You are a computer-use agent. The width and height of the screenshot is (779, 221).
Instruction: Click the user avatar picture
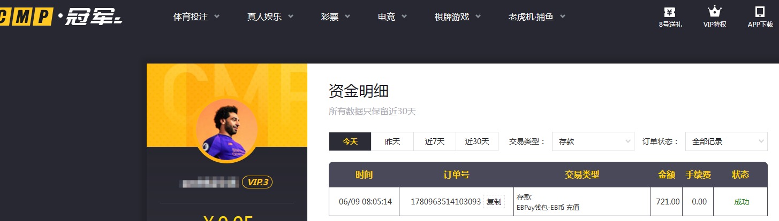tap(227, 131)
